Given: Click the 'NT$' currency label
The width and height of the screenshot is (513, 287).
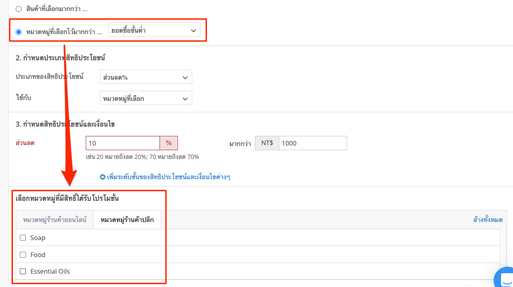Looking at the screenshot, I should click(267, 143).
